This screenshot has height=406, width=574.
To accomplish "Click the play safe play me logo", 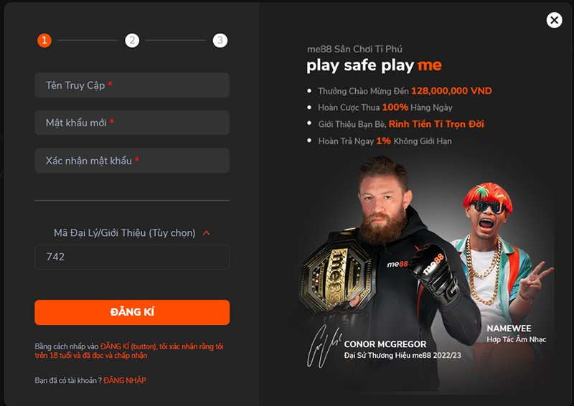I will [x=374, y=65].
